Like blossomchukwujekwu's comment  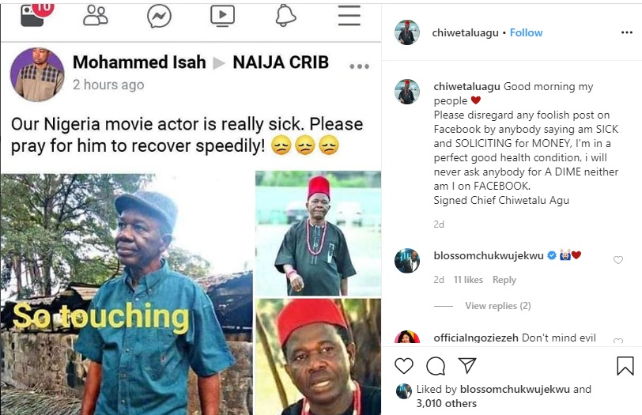(618, 260)
